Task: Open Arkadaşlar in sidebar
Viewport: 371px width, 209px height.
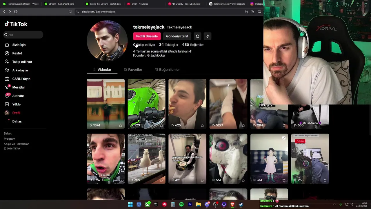Action: tap(20, 70)
